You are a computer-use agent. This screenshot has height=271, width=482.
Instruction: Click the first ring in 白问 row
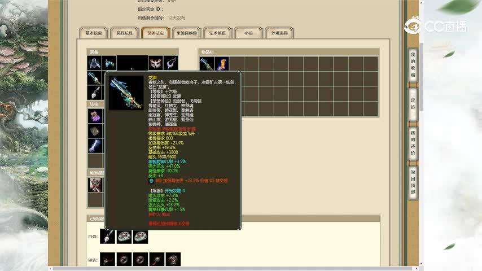click(x=124, y=237)
